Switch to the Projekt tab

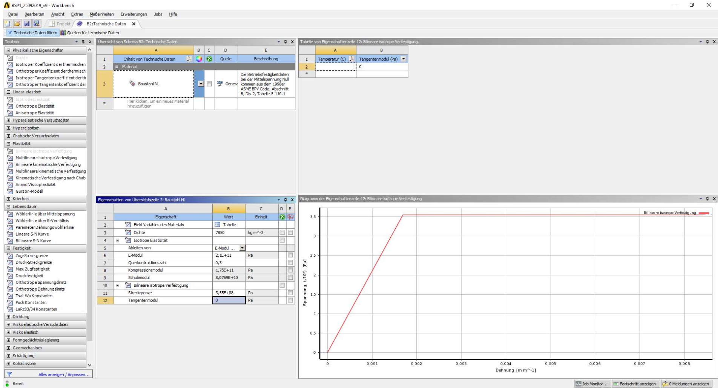60,24
